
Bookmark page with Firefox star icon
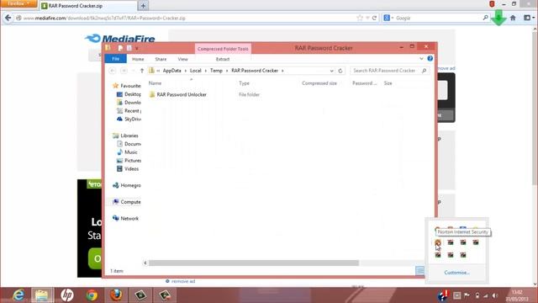(x=360, y=18)
